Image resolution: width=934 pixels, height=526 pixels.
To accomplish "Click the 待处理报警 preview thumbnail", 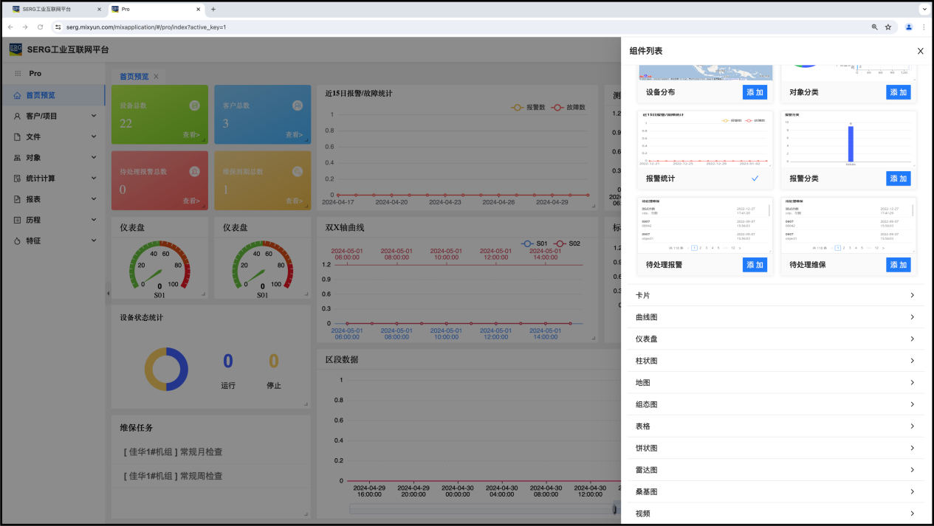I will pos(704,225).
